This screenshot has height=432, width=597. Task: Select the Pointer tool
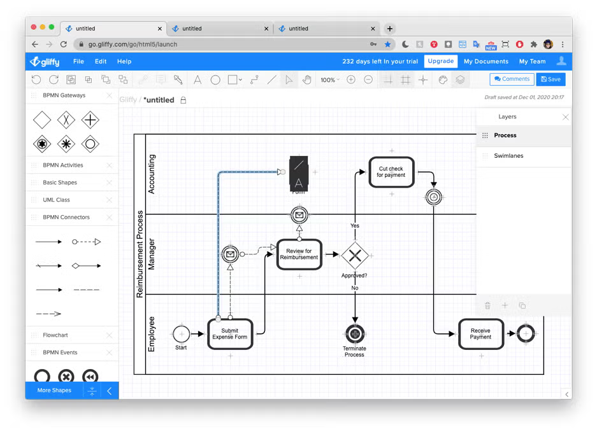[x=289, y=80]
